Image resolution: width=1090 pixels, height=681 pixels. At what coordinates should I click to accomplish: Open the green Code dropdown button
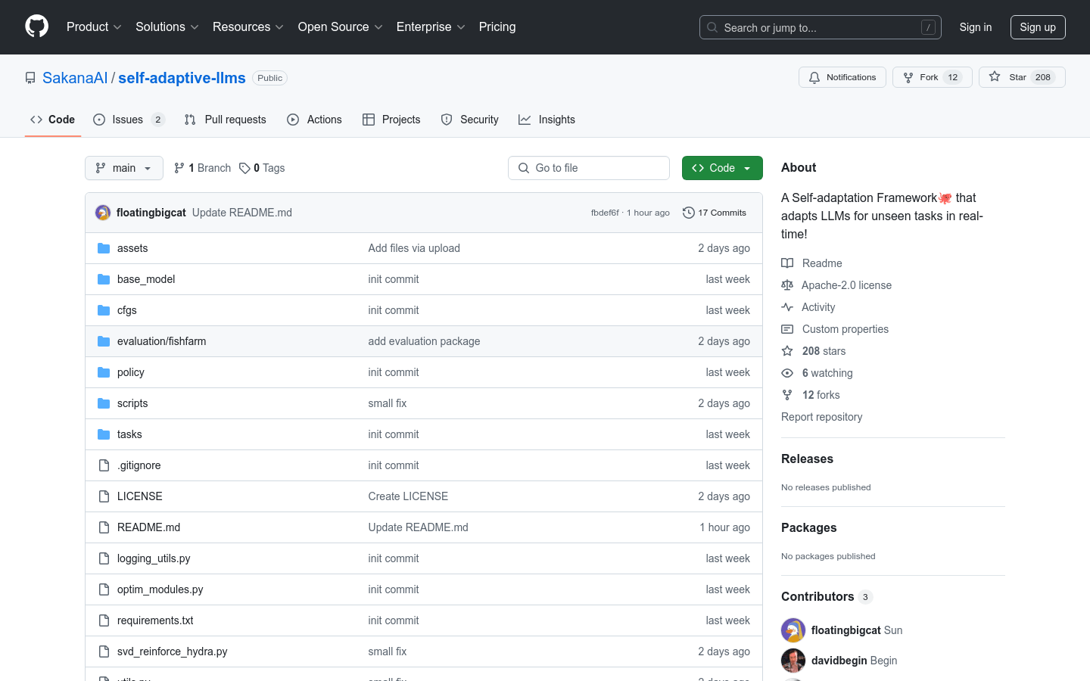point(722,168)
